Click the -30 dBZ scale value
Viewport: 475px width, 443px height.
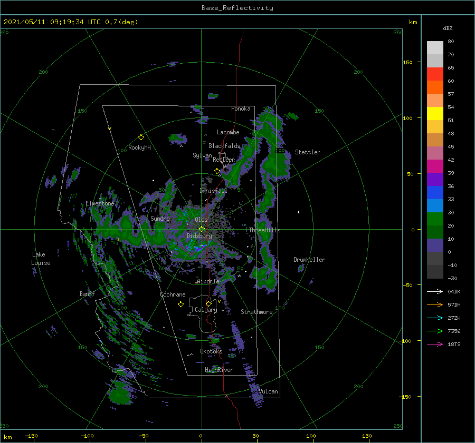click(x=452, y=278)
